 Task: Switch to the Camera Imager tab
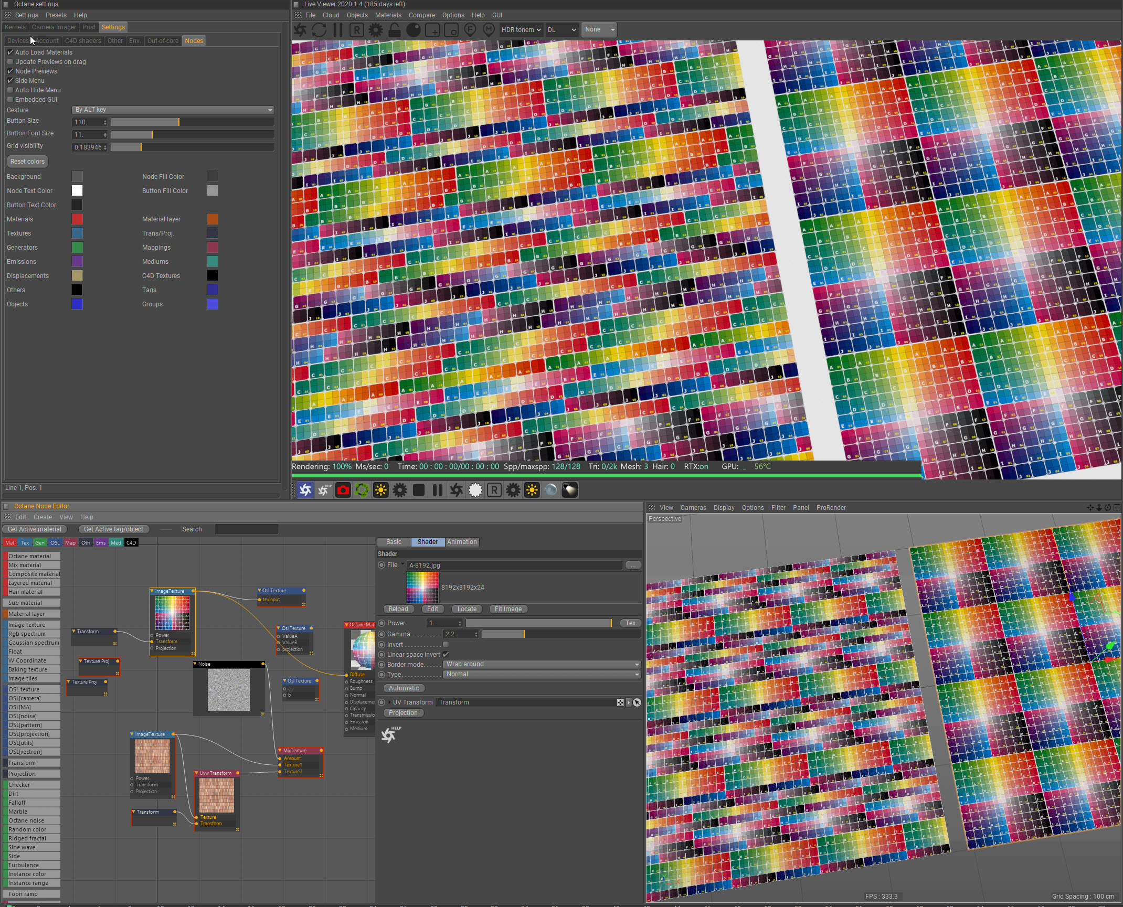click(54, 27)
